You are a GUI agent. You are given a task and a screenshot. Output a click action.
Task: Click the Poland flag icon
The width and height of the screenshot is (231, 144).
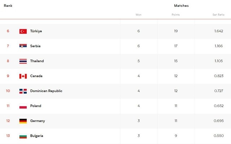[23, 106]
